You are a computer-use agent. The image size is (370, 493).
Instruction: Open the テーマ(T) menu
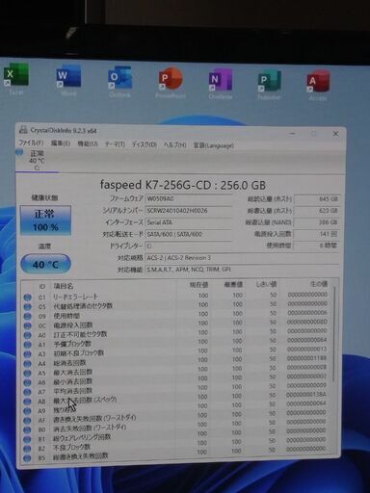point(115,144)
